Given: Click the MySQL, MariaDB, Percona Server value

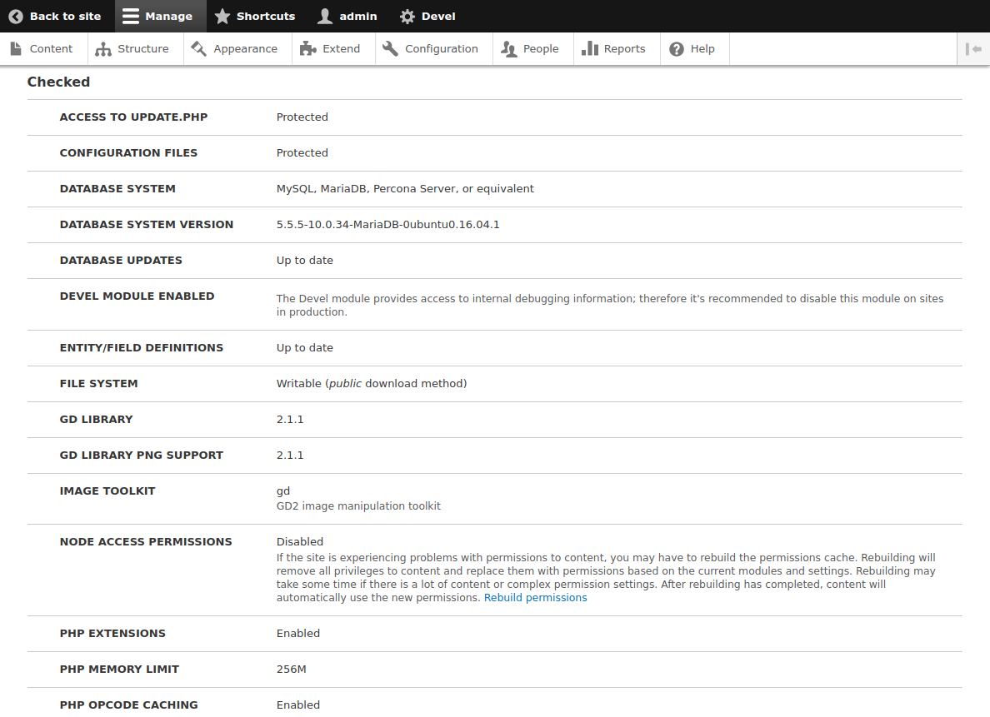Looking at the screenshot, I should tap(405, 189).
